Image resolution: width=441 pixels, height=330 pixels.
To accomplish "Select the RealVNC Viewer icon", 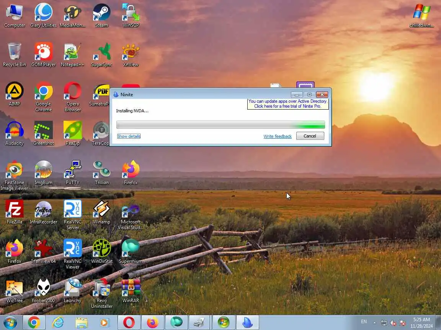I will pyautogui.click(x=73, y=254).
